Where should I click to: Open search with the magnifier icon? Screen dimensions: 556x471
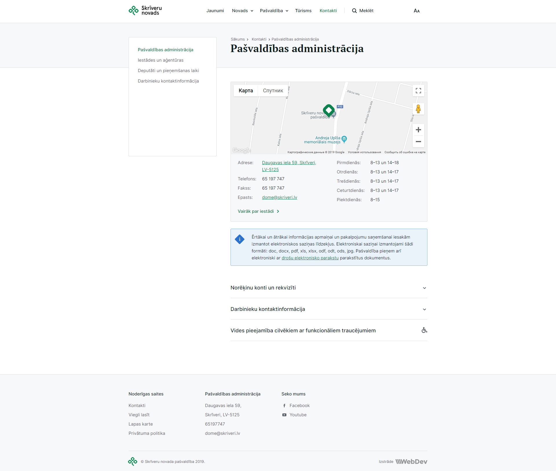pyautogui.click(x=354, y=11)
